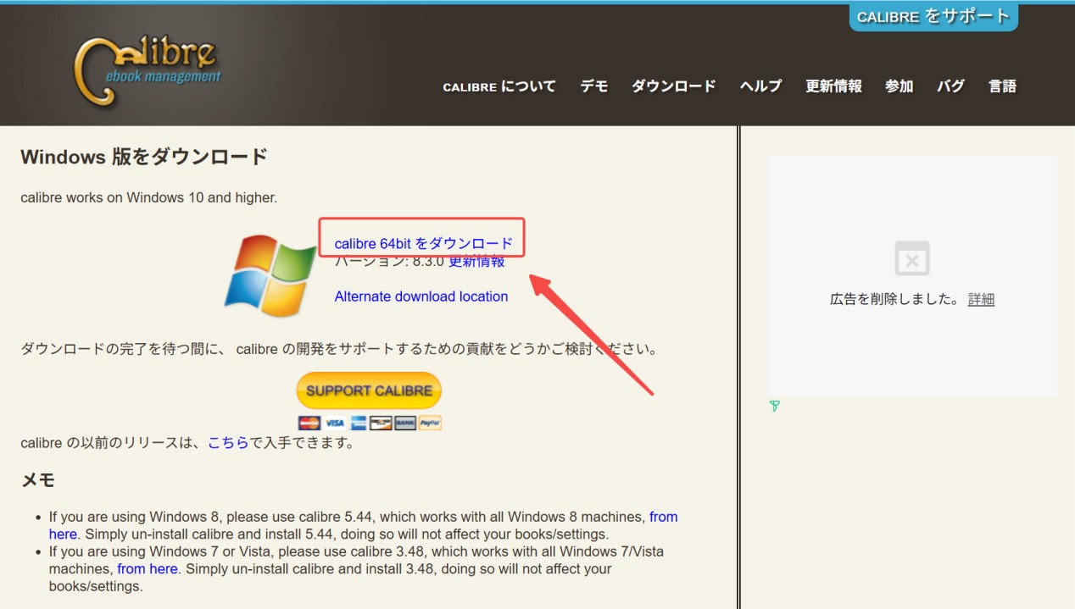Go to the デモ page
This screenshot has height=609, width=1075.
(x=594, y=86)
